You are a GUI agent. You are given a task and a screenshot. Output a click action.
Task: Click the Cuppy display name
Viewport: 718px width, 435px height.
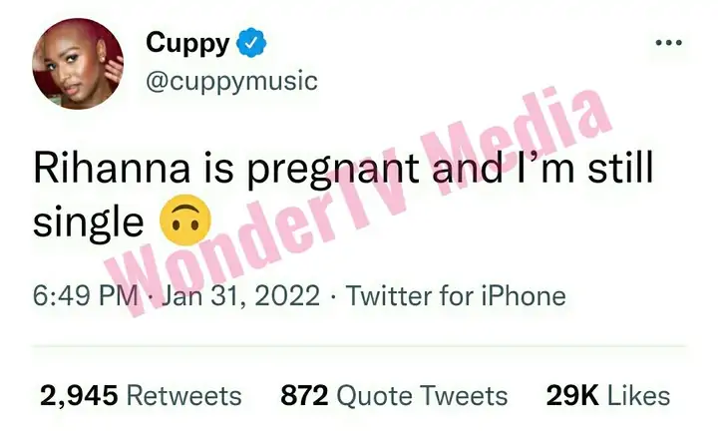(187, 43)
